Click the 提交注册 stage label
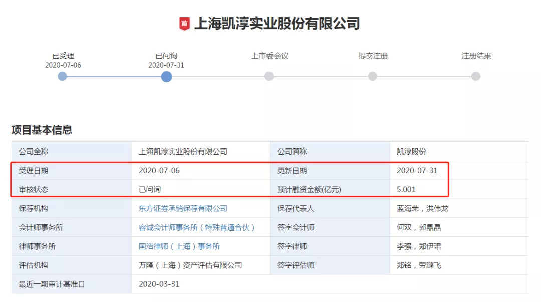541x302 pixels. [373, 56]
